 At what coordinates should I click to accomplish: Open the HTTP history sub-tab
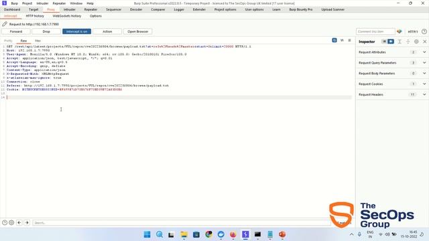click(35, 16)
